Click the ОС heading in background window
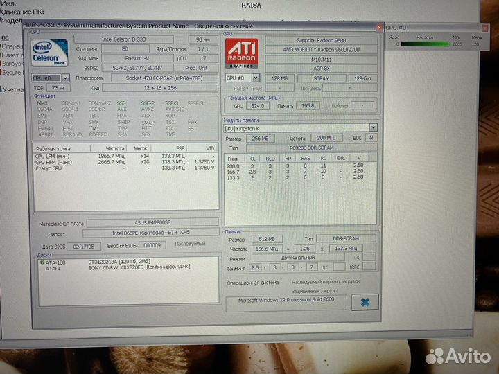Viewport: 499px width, 374px height. [5, 38]
